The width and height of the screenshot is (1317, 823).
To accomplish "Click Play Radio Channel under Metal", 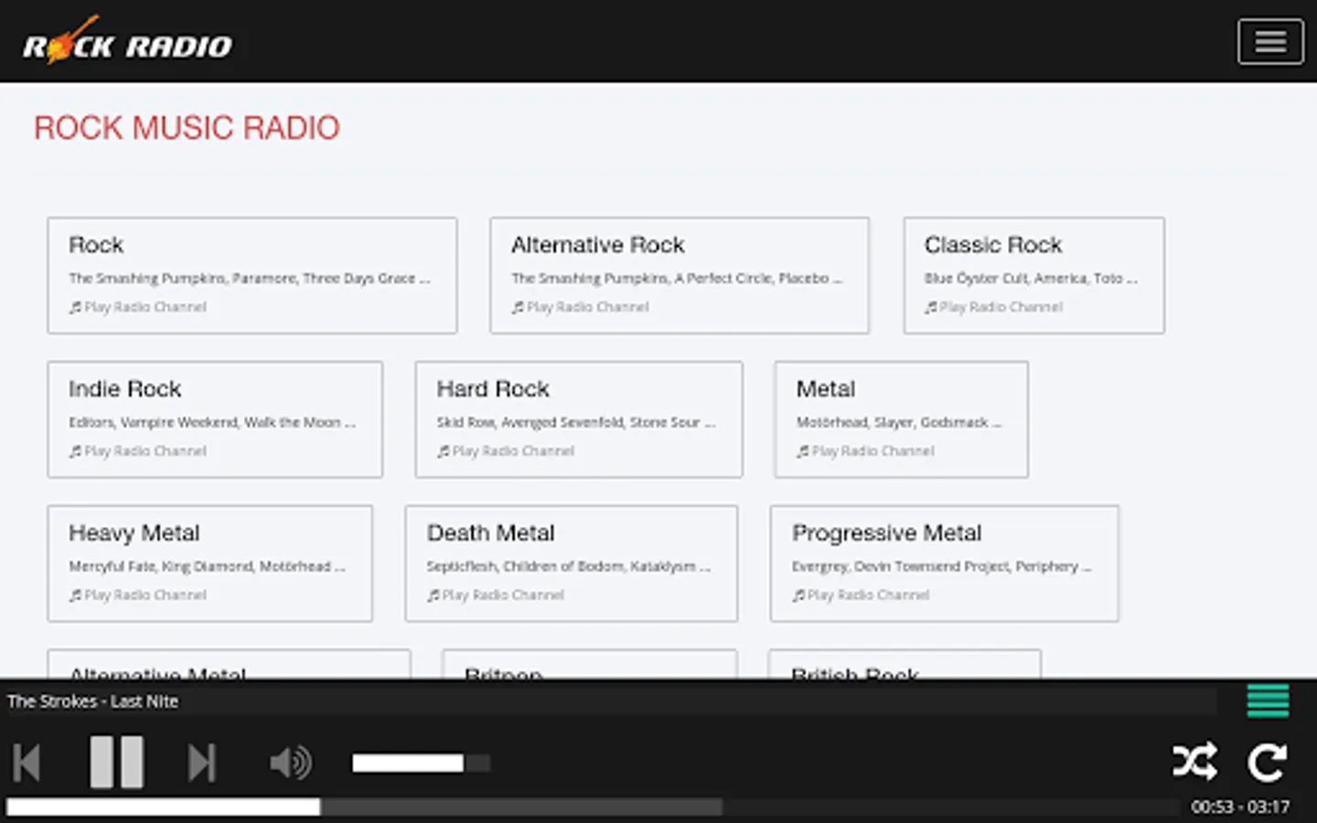I will (865, 451).
